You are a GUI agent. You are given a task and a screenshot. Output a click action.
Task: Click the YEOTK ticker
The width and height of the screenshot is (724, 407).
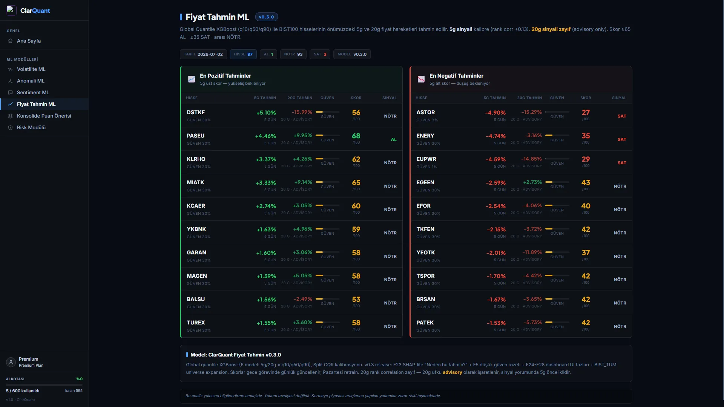coord(426,252)
